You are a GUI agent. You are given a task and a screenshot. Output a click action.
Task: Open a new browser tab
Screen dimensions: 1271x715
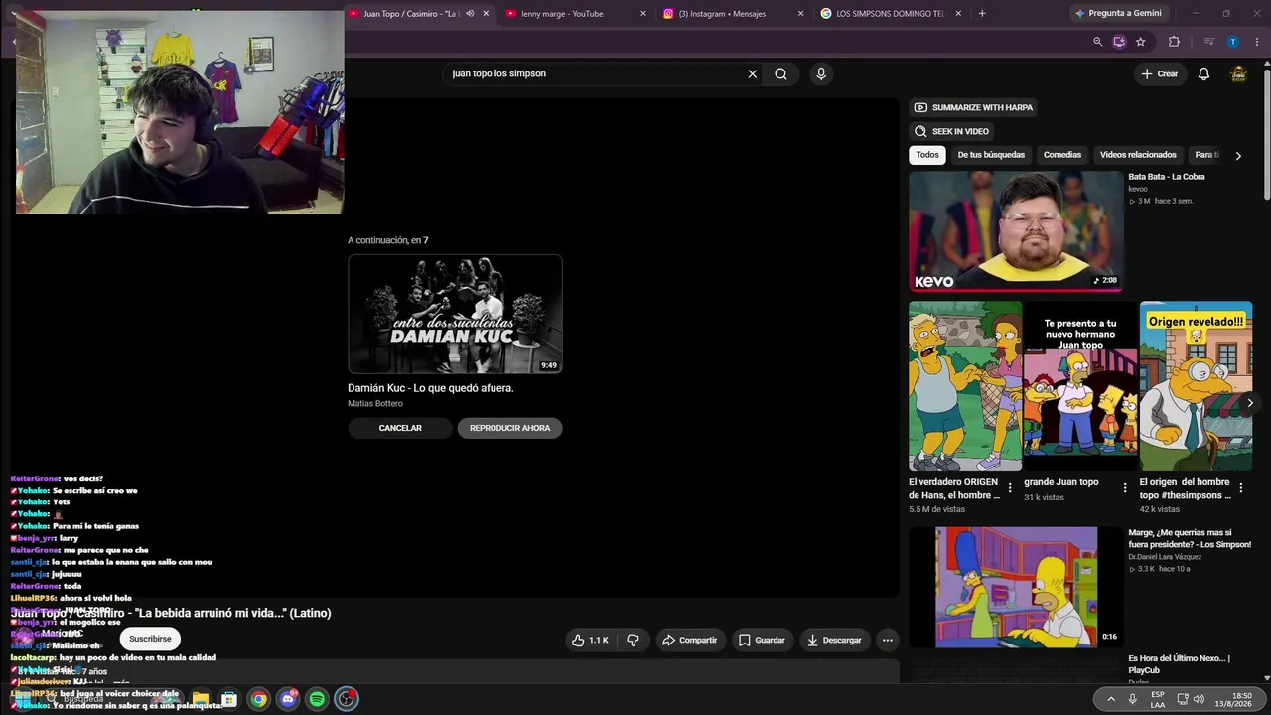(x=982, y=14)
